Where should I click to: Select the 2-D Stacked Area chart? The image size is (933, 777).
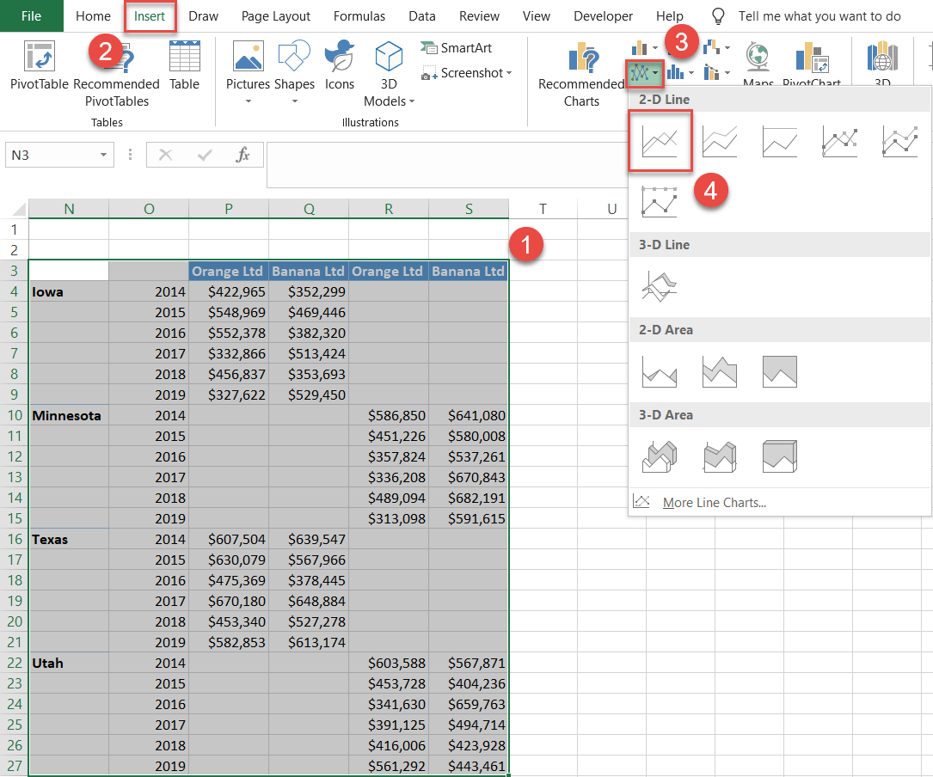[720, 371]
